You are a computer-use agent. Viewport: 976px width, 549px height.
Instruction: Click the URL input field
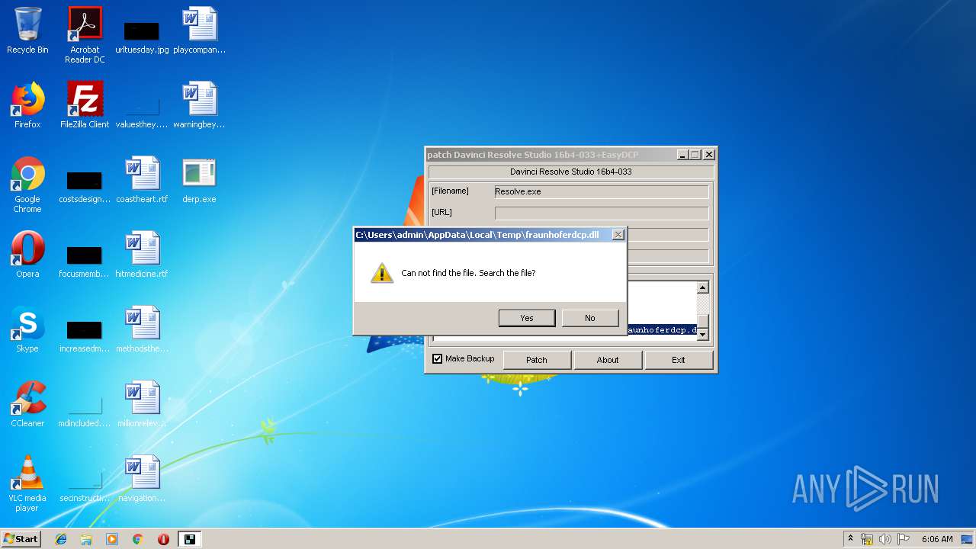[602, 213]
